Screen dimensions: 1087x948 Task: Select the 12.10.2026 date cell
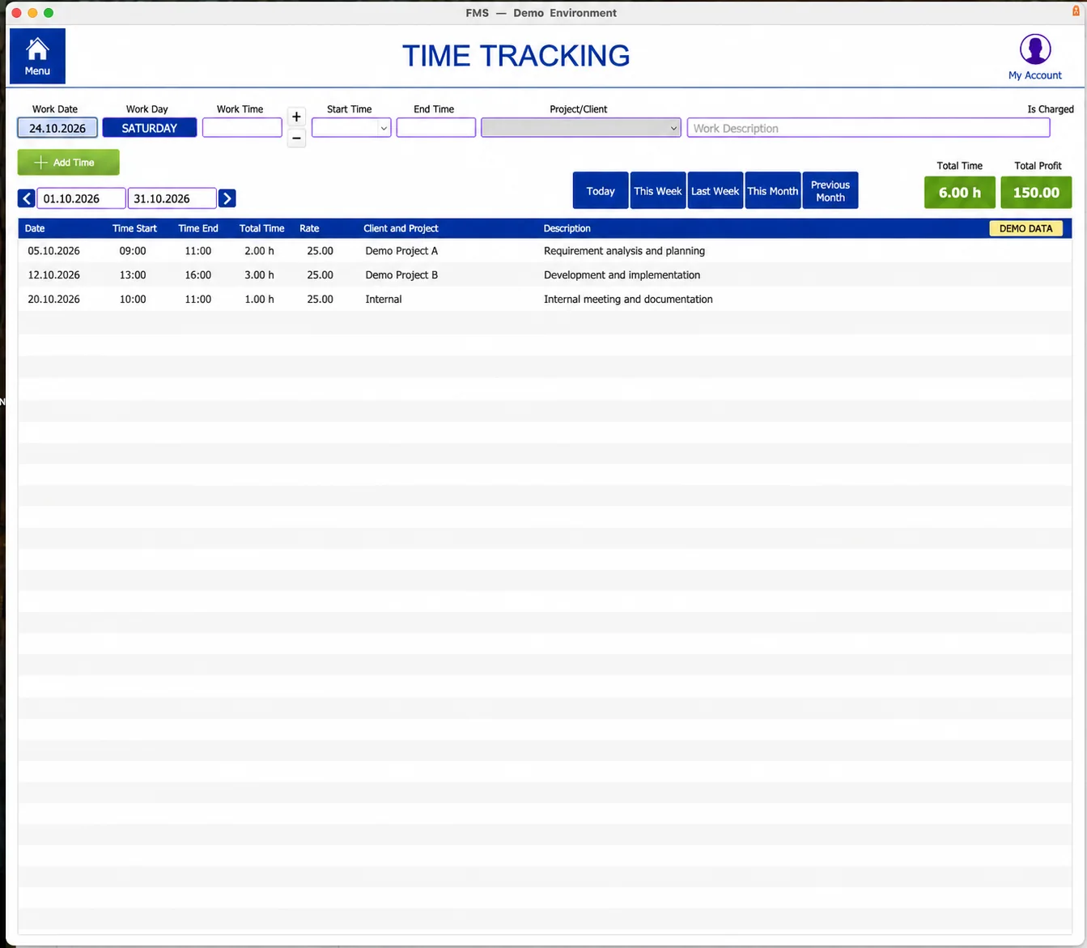click(54, 275)
